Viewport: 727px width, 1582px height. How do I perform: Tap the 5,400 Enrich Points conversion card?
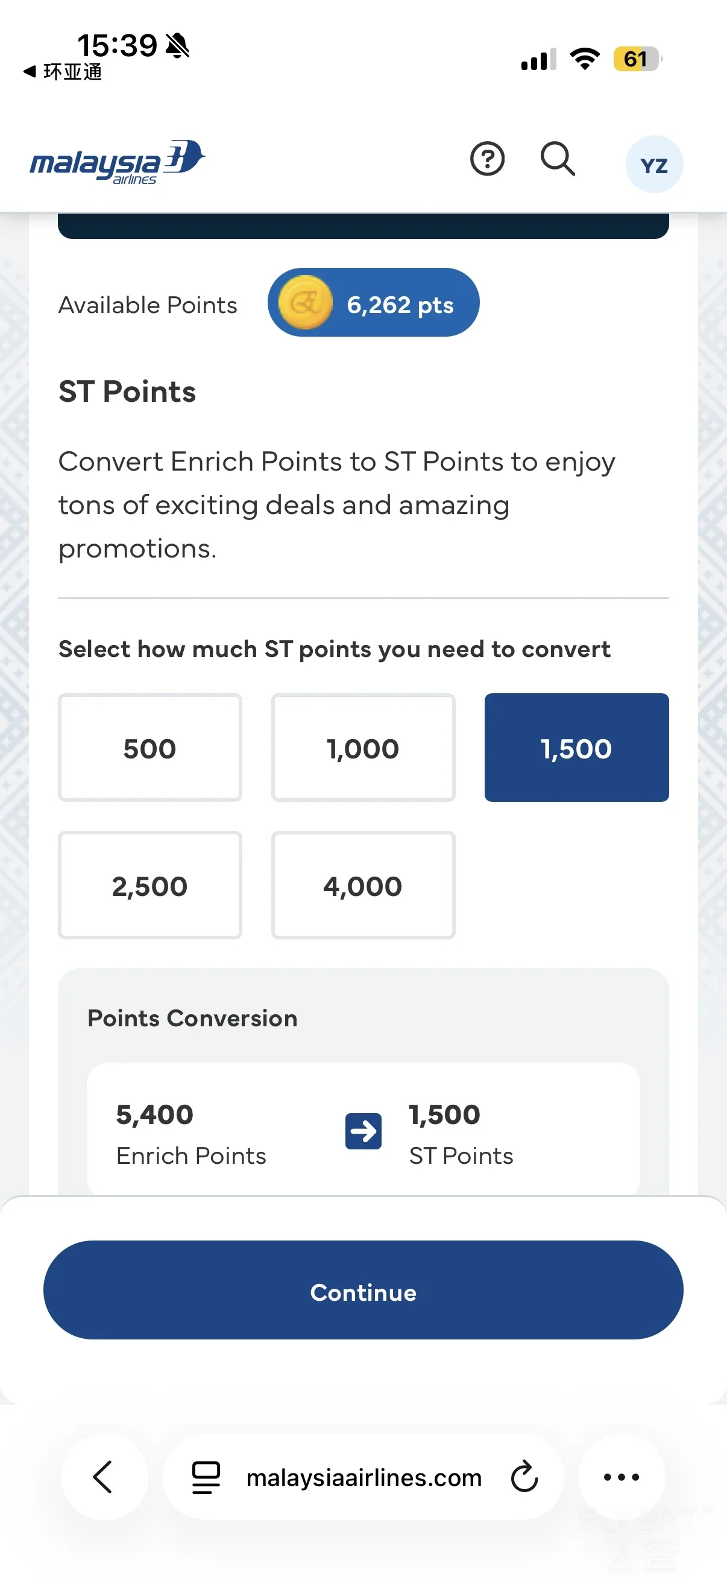(x=363, y=1130)
